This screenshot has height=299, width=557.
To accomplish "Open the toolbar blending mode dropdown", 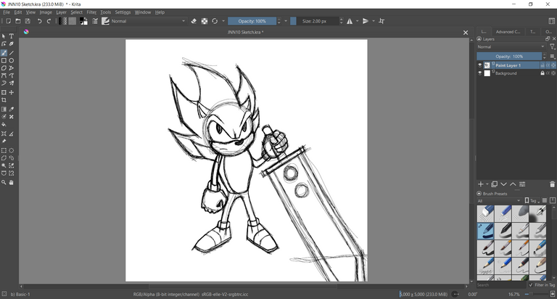I will [149, 21].
